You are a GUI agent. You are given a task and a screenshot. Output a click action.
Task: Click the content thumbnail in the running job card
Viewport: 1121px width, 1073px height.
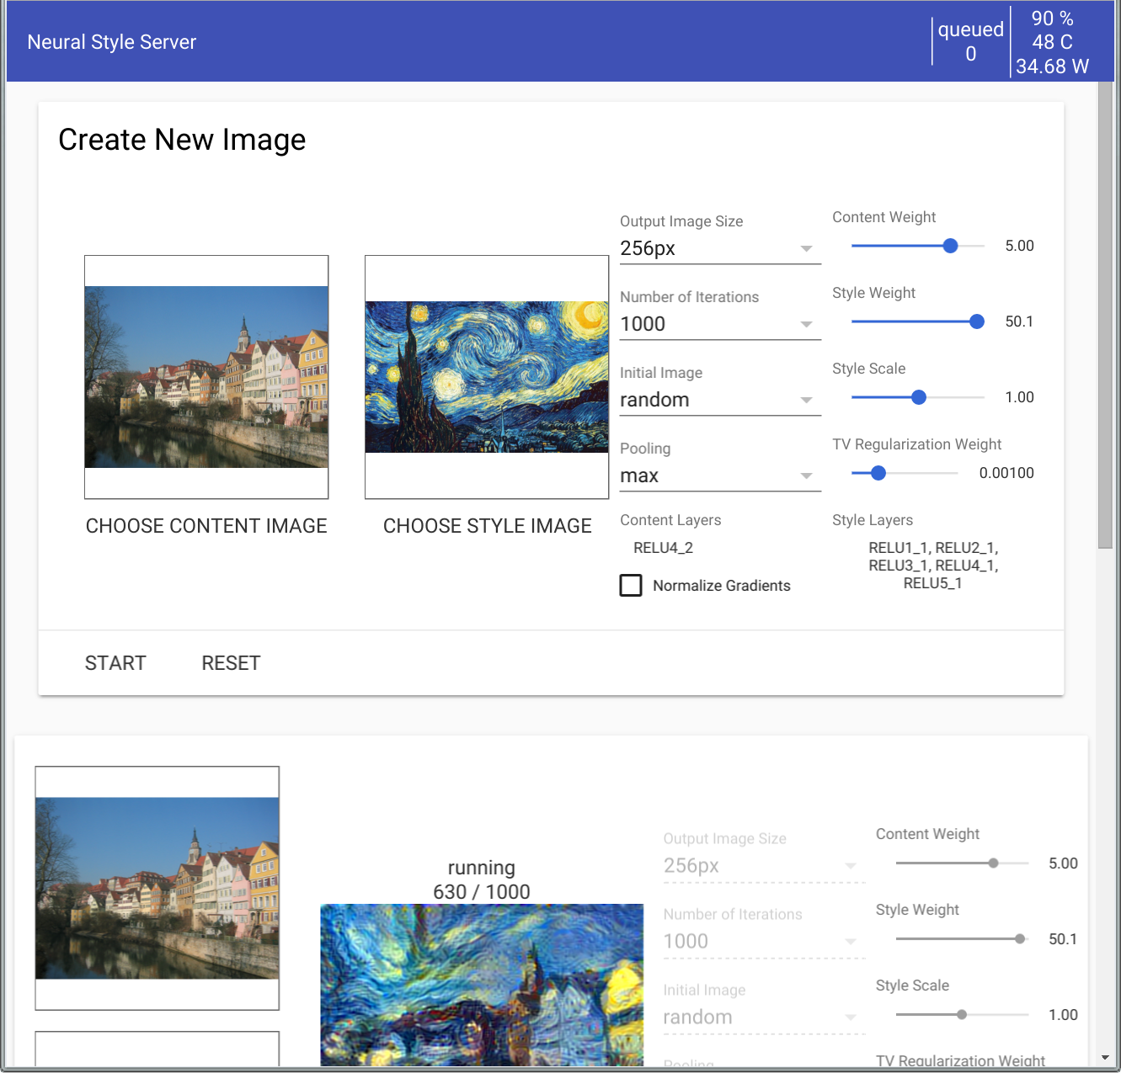pyautogui.click(x=157, y=888)
